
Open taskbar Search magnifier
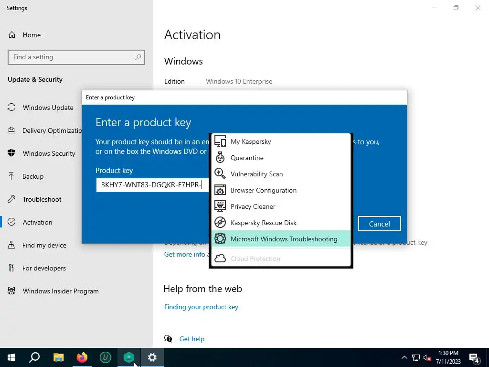tap(34, 357)
